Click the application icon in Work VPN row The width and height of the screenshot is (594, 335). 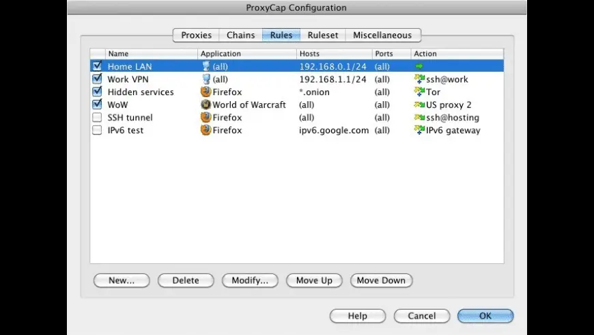[x=206, y=79]
